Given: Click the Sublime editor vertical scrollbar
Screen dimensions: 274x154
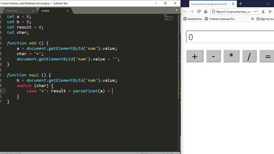Looking at the screenshot, I should (x=179, y=57).
